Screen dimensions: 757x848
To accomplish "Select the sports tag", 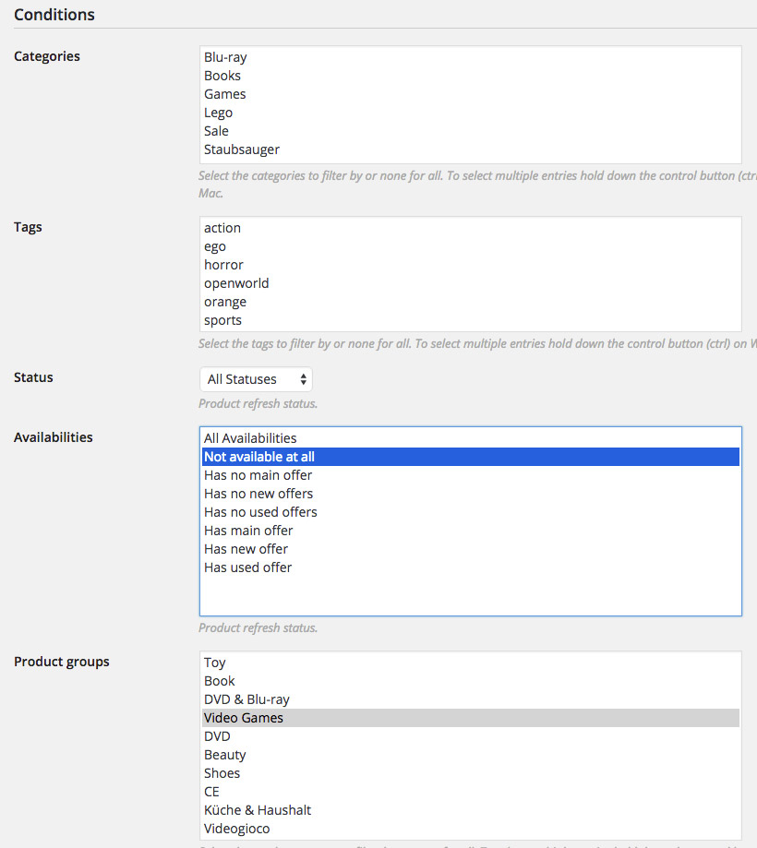I will (x=222, y=319).
